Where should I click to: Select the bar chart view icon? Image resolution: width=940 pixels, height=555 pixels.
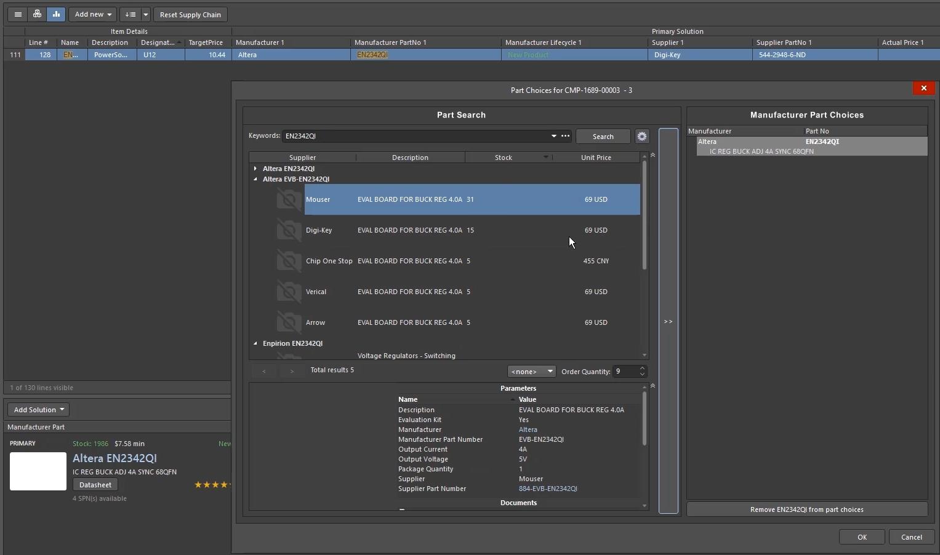coord(56,14)
